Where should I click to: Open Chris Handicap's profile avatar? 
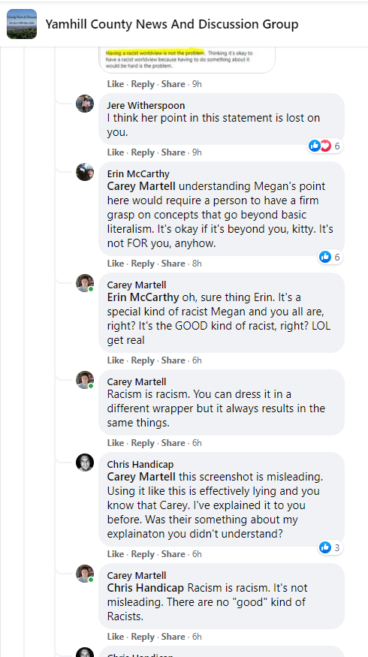tap(85, 463)
